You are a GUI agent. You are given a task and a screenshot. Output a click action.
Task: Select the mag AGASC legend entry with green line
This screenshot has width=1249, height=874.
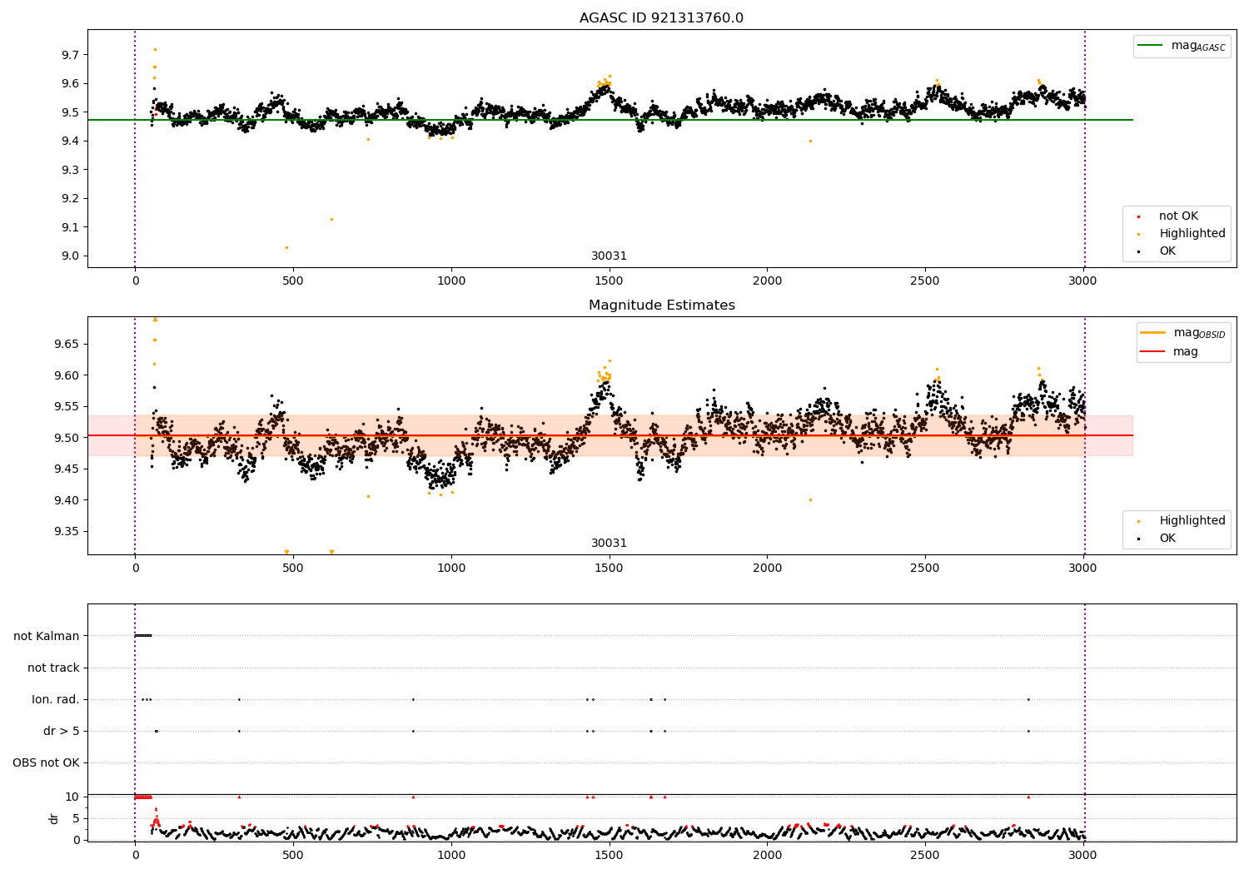[1182, 47]
